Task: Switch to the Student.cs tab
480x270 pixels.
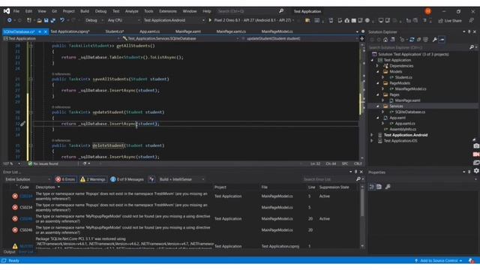Action: coord(115,31)
